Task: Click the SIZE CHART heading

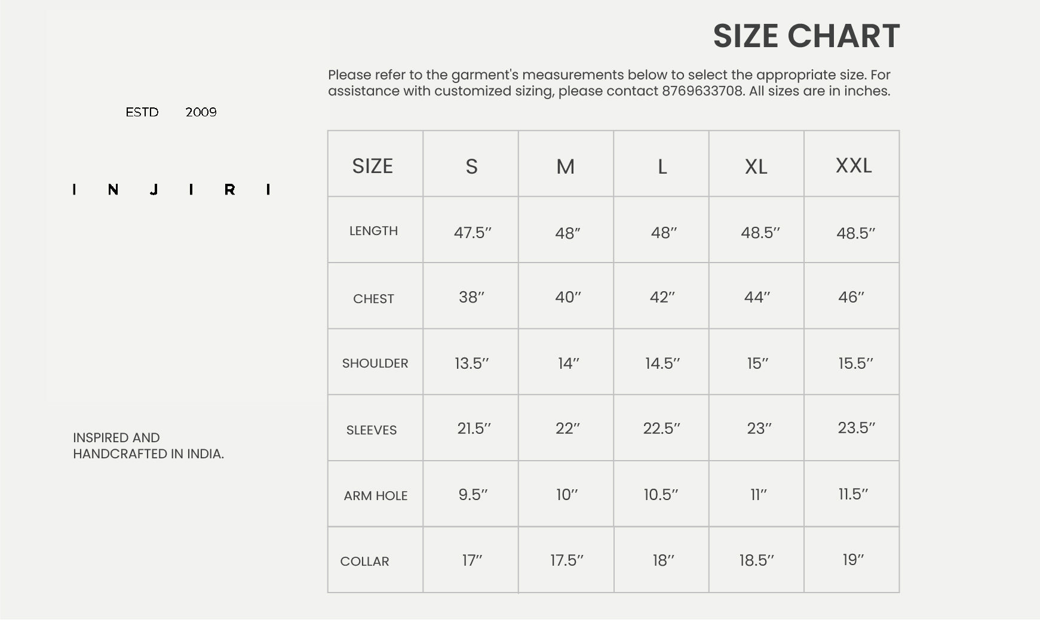Action: 806,36
